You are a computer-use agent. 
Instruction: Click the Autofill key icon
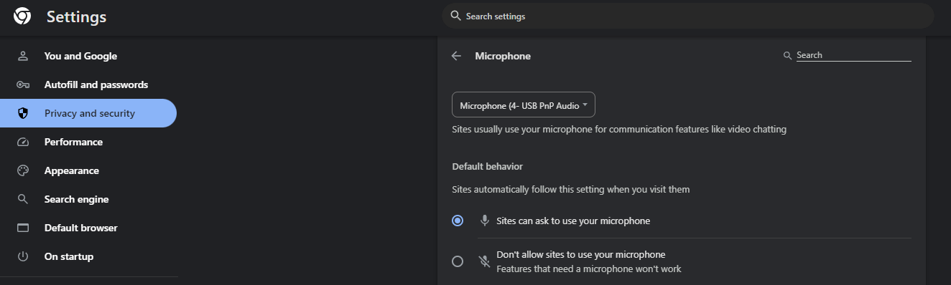pos(23,84)
